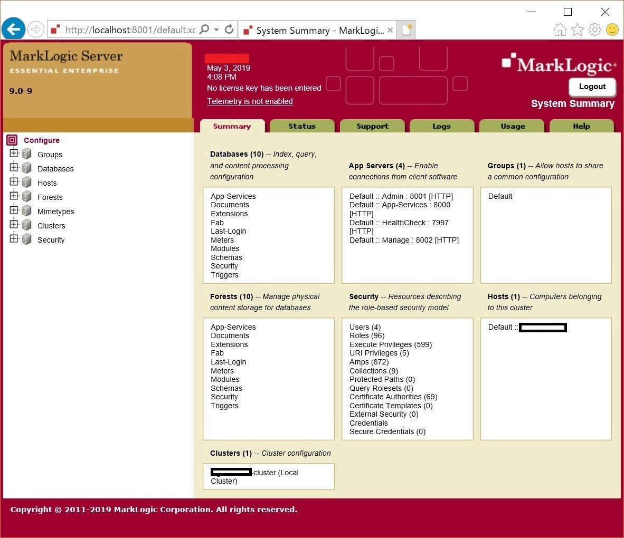Screen dimensions: 624x538
Task: Open Default :: Admin : 8001 app server
Action: [401, 196]
